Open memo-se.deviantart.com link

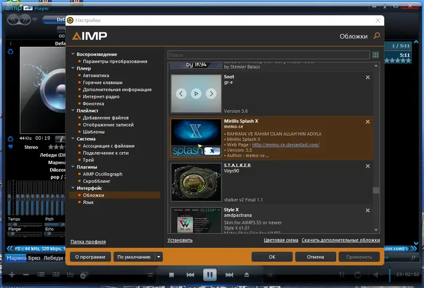(x=286, y=145)
